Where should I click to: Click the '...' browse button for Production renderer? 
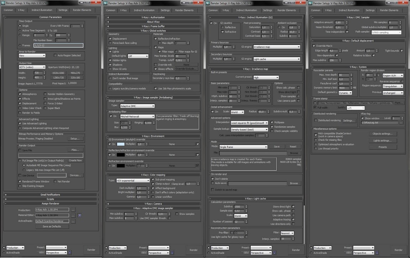click(73, 210)
